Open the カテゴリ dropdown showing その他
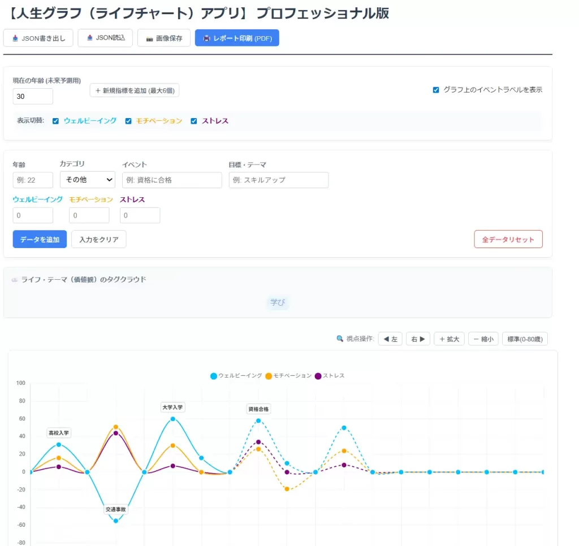579x546 pixels. click(87, 179)
